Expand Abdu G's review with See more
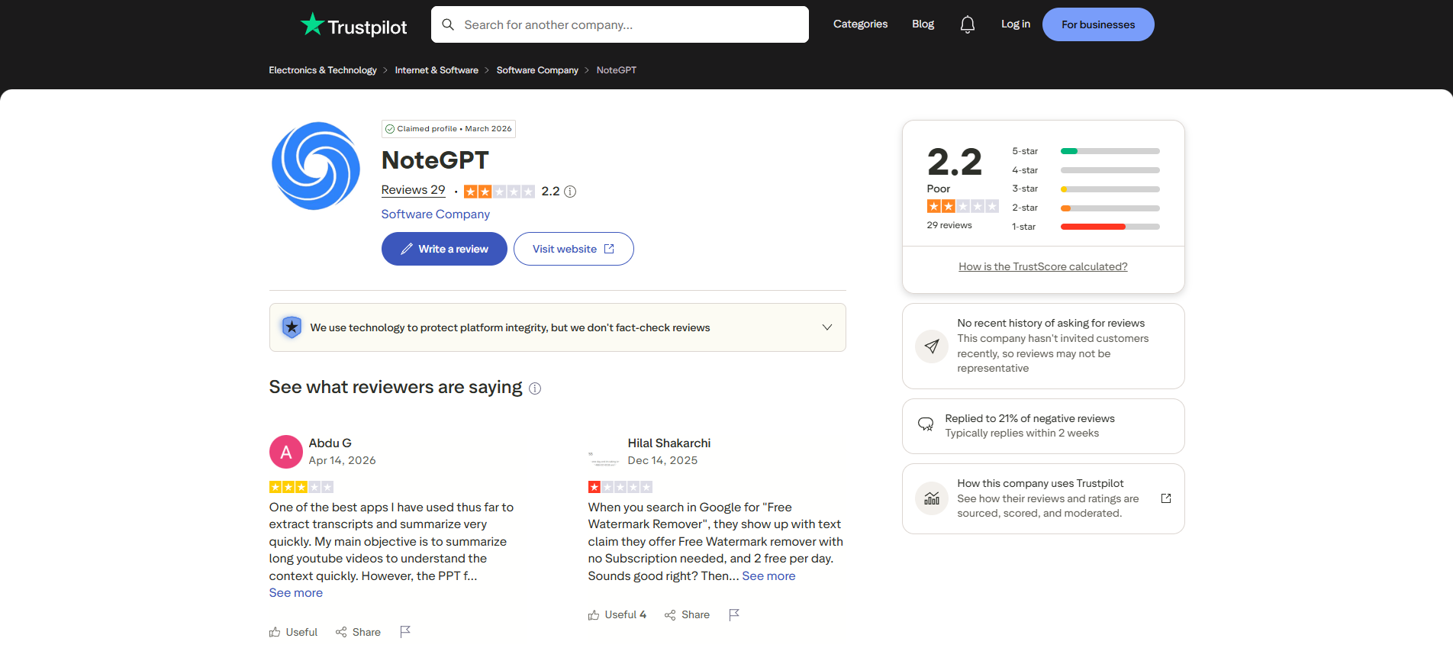This screenshot has height=664, width=1453. tap(296, 593)
